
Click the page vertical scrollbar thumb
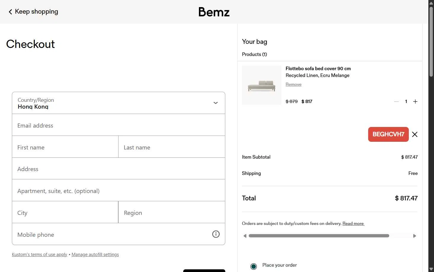[431, 41]
